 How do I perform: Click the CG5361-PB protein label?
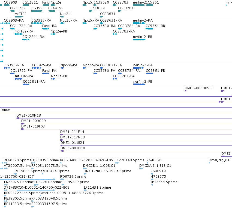tap(155, 71)
